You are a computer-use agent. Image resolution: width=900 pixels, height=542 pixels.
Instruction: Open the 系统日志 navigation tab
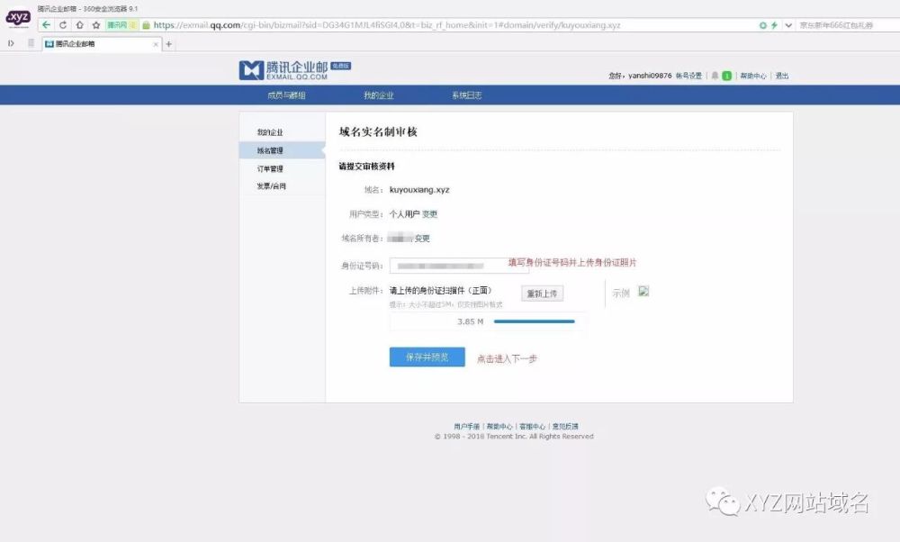[466, 95]
